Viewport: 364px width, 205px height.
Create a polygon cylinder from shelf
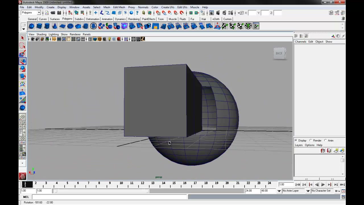[47, 26]
